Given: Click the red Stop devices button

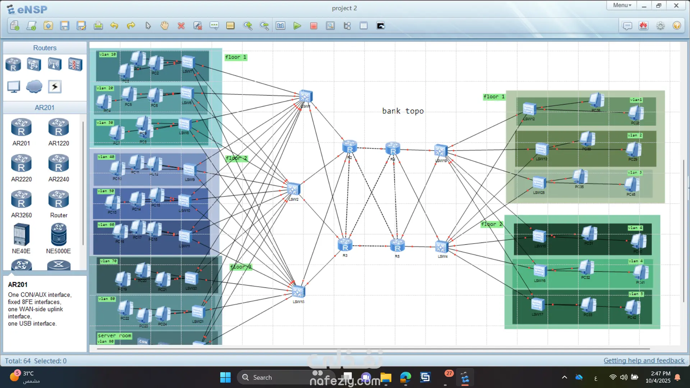Looking at the screenshot, I should click(314, 26).
